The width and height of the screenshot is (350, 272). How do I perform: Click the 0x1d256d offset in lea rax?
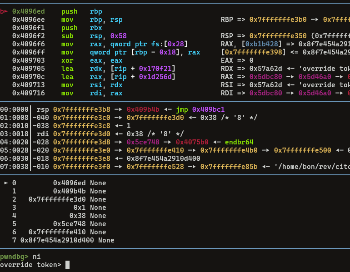155,77
